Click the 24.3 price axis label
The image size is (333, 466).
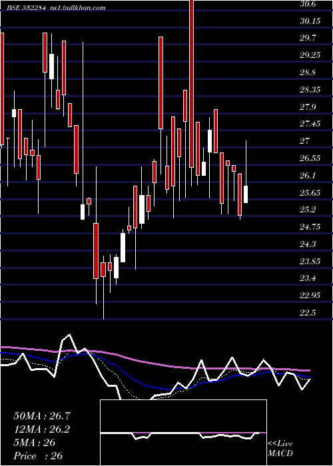pyautogui.click(x=308, y=244)
